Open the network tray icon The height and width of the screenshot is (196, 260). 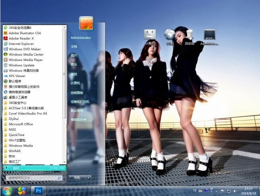[229, 191]
